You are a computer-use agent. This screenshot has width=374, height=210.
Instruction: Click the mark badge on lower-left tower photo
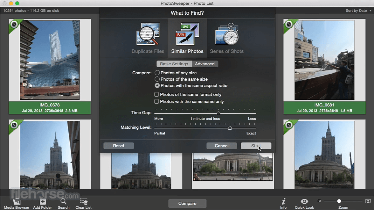(14, 125)
